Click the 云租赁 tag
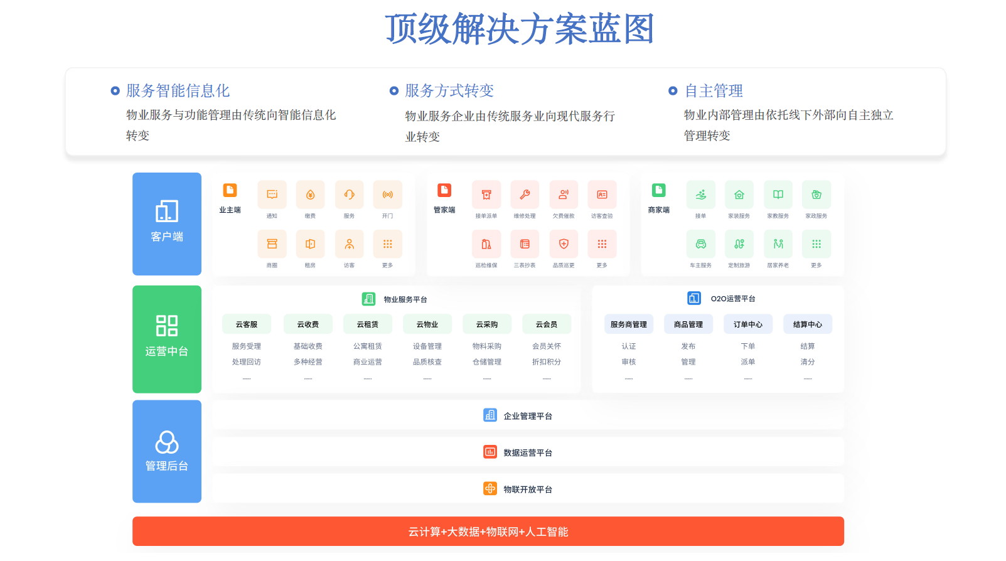Viewport: 1006px width, 561px height. tap(368, 324)
